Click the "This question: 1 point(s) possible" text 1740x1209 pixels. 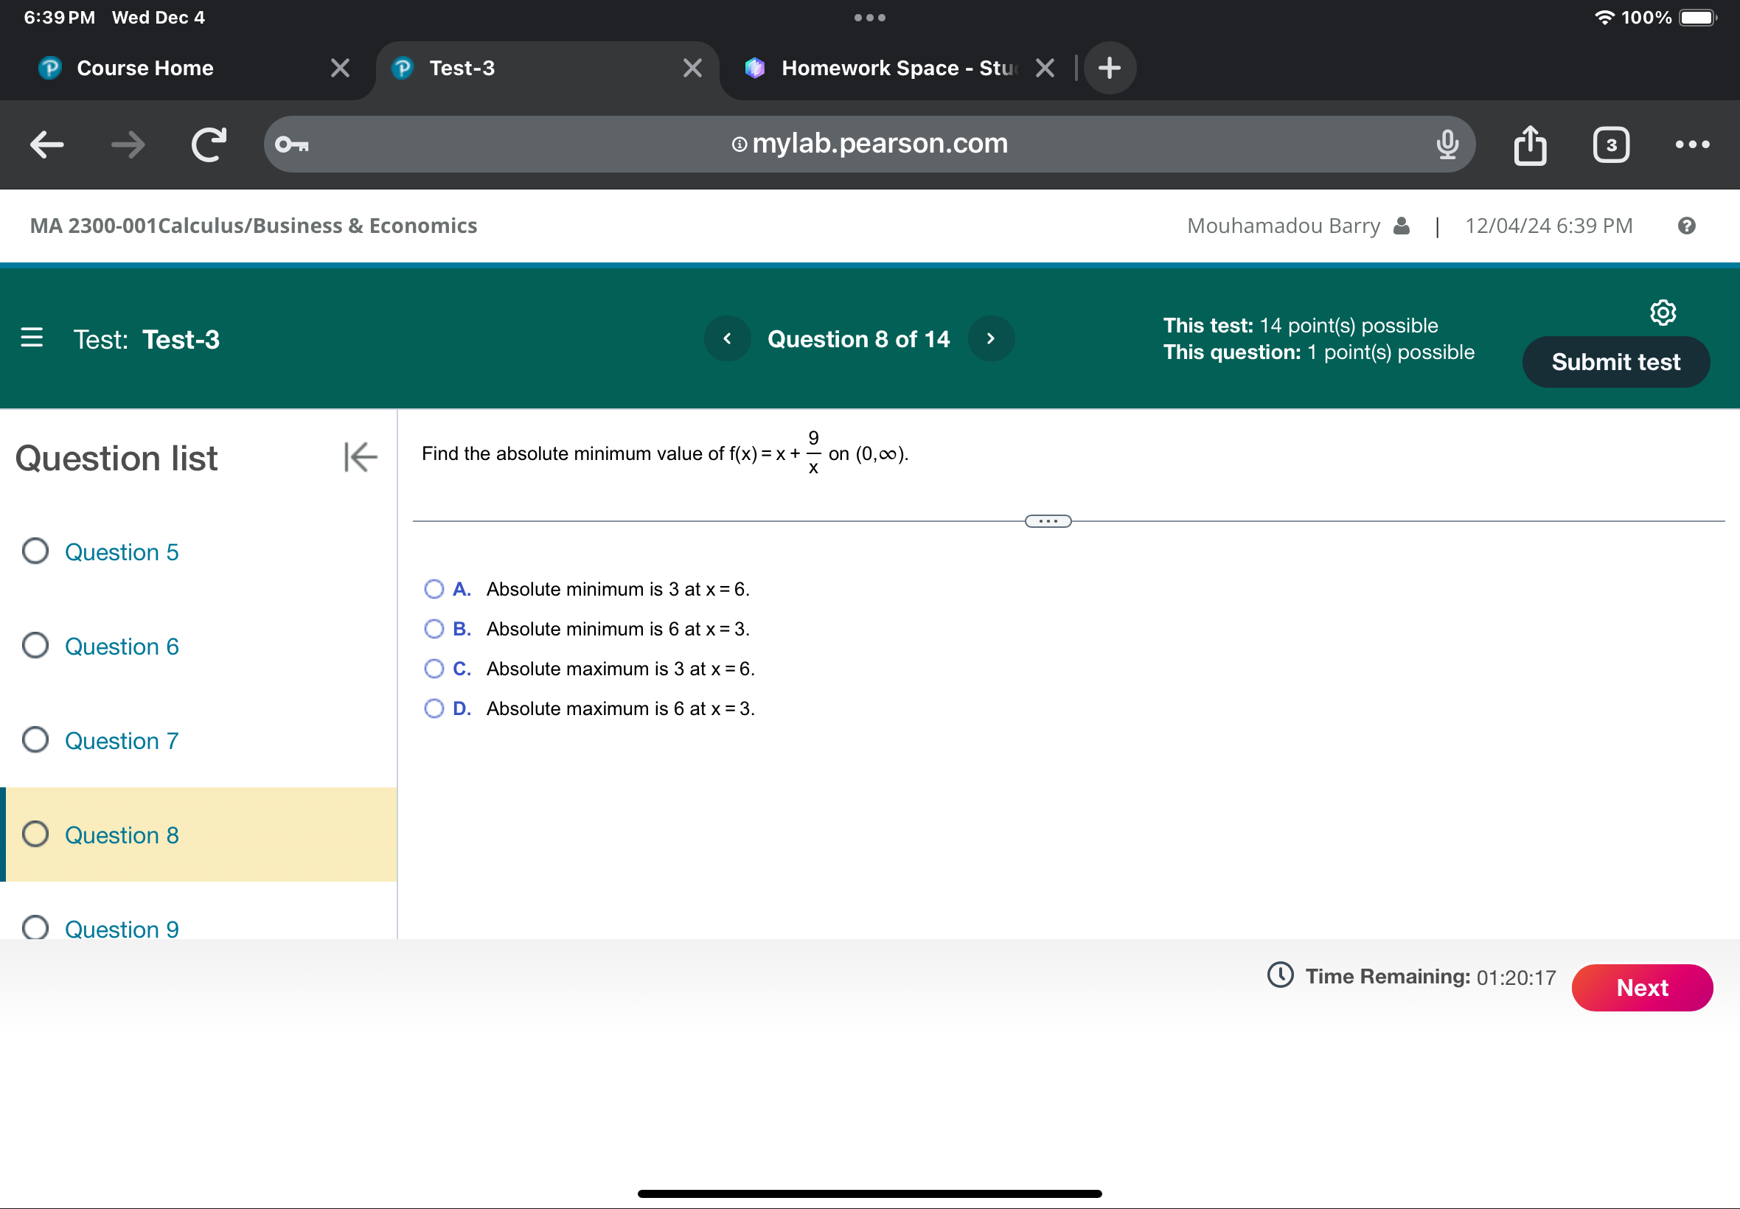pos(1319,352)
